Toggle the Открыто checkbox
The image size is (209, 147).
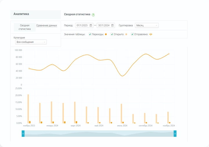[x=112, y=34]
